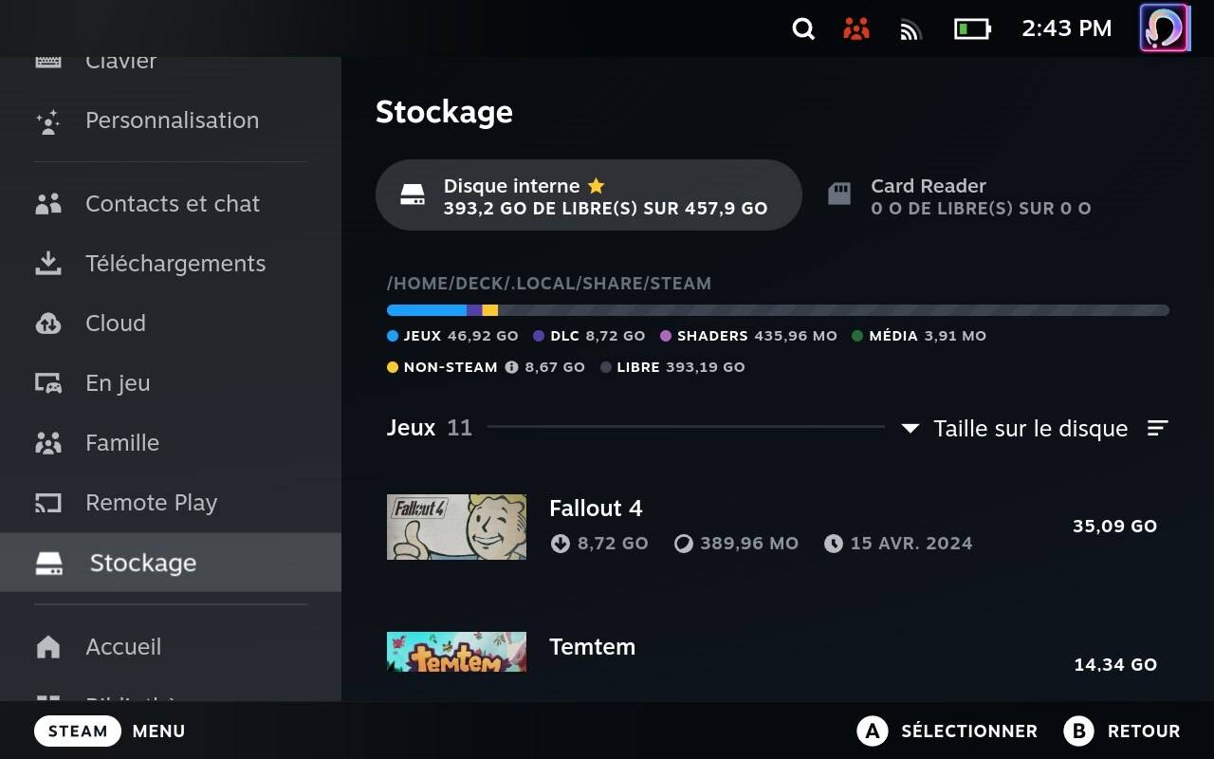Check the battery indicator icon
The height and width of the screenshot is (759, 1214).
pyautogui.click(x=972, y=28)
